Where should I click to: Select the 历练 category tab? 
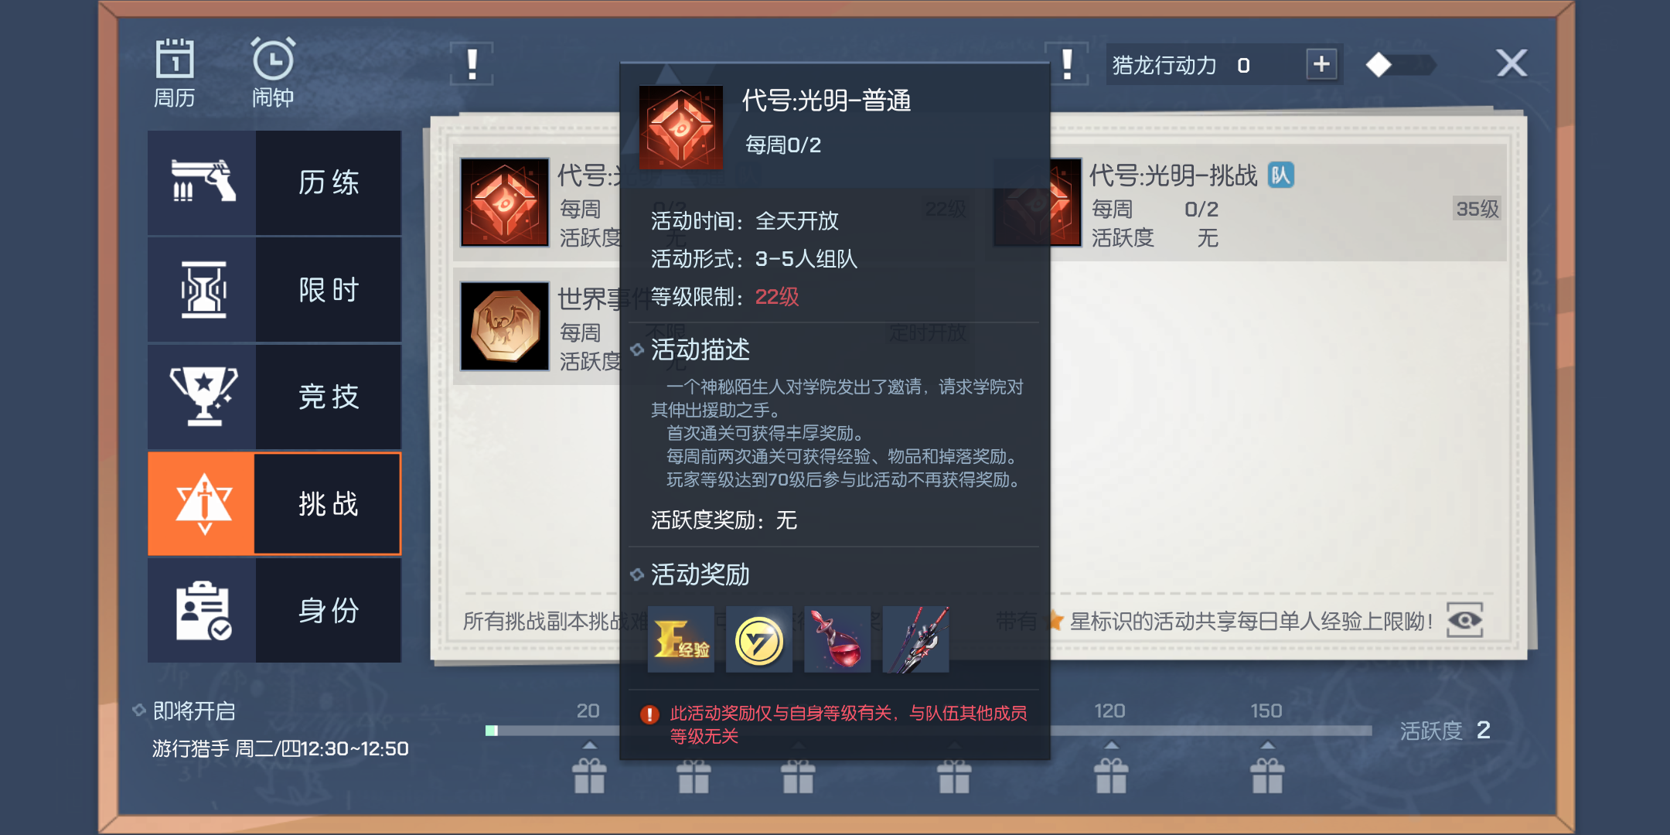tap(274, 182)
